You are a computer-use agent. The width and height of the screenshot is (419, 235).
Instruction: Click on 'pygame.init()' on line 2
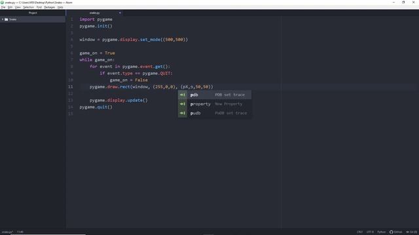click(96, 26)
